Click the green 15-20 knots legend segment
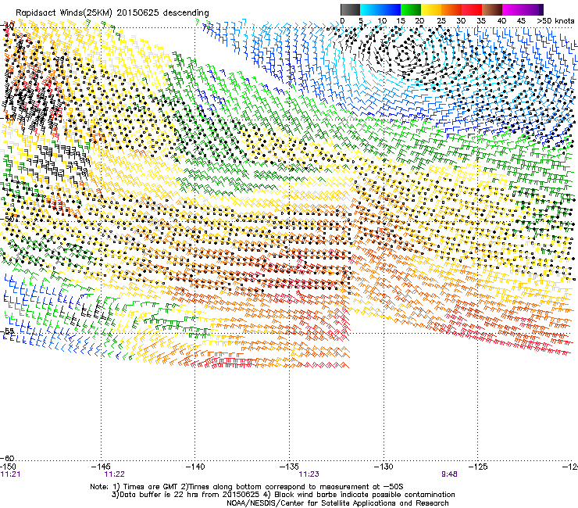 411,9
